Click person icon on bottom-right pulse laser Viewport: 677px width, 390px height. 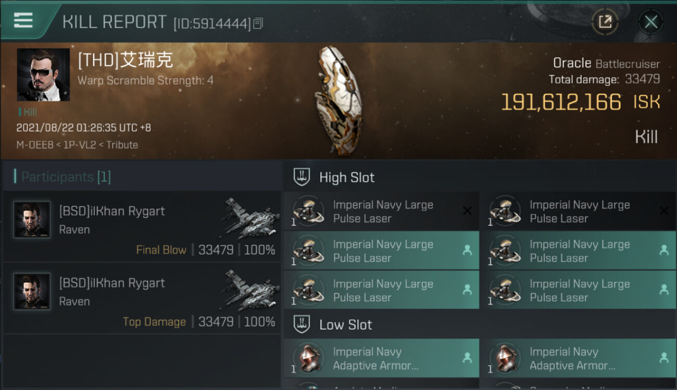click(x=664, y=290)
